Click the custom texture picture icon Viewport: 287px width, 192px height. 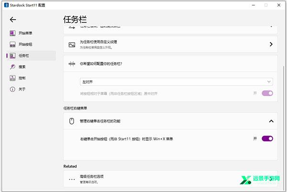click(x=72, y=45)
